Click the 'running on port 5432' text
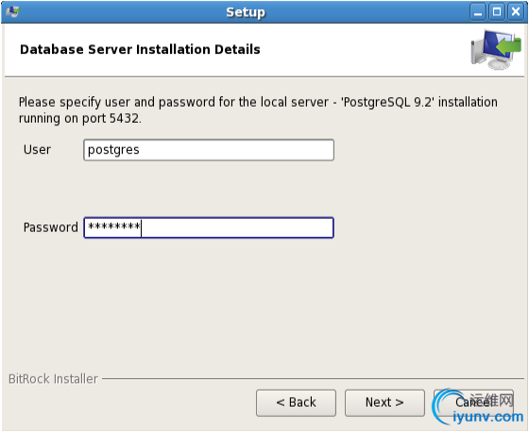Screen dimensions: 529x432 pos(80,118)
